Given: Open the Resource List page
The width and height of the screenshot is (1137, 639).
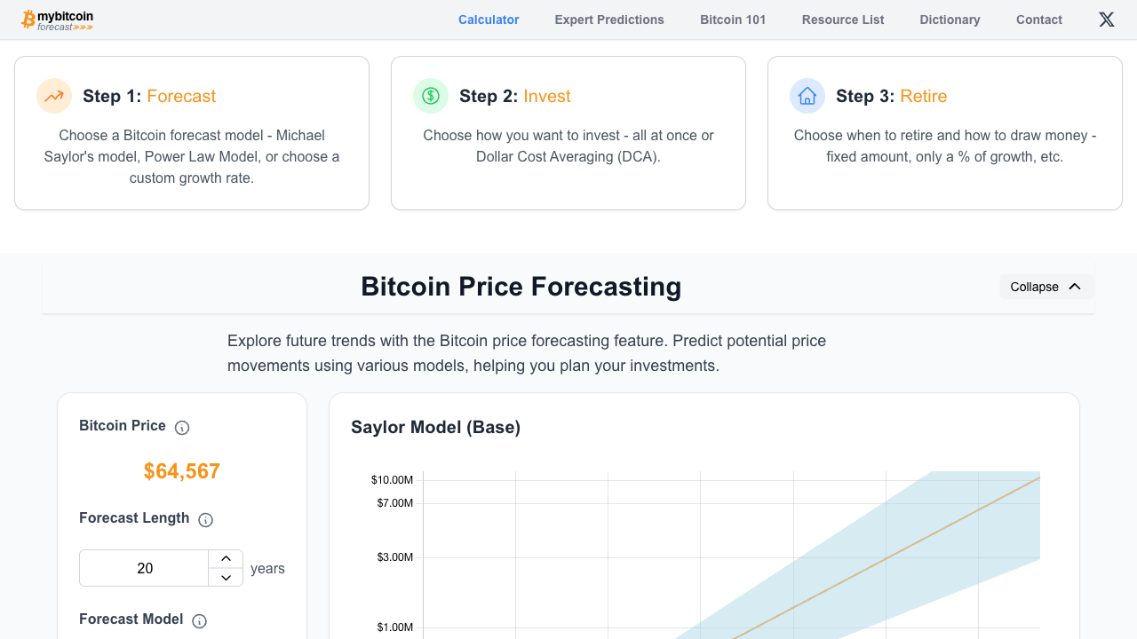Looking at the screenshot, I should coord(842,20).
